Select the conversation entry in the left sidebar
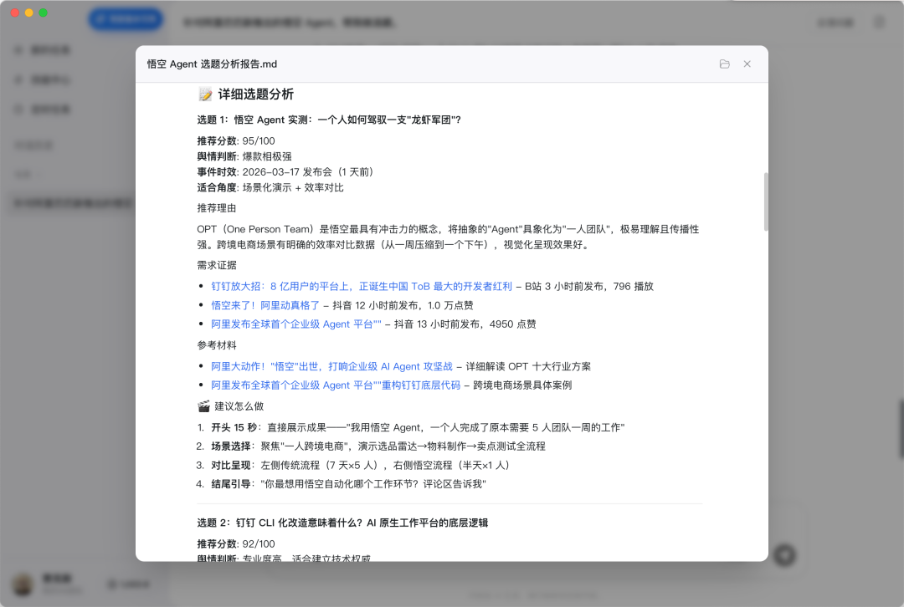904x607 pixels. pos(67,203)
